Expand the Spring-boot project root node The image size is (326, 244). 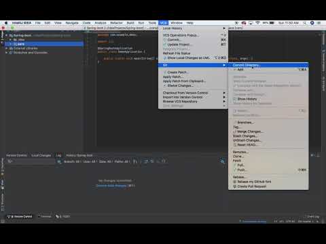[x=7, y=35]
